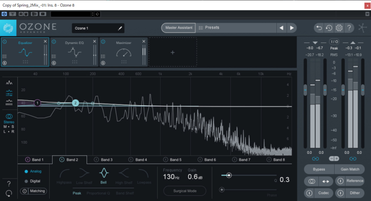Open the Ozone settings gear
This screenshot has height=201, width=371.
pyautogui.click(x=339, y=28)
